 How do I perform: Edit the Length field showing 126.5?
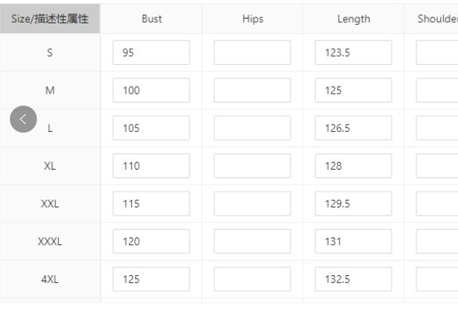point(353,128)
